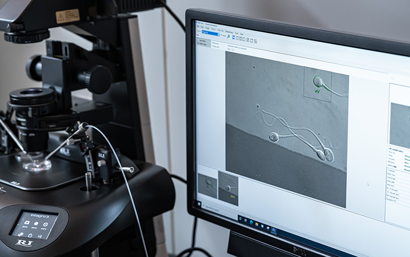Open the Video Clip menu
The image size is (410, 257).
pos(220,30)
